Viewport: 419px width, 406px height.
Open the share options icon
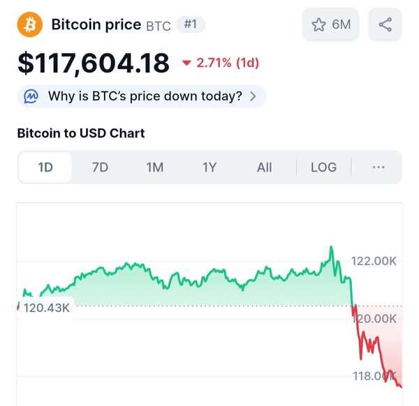[385, 25]
